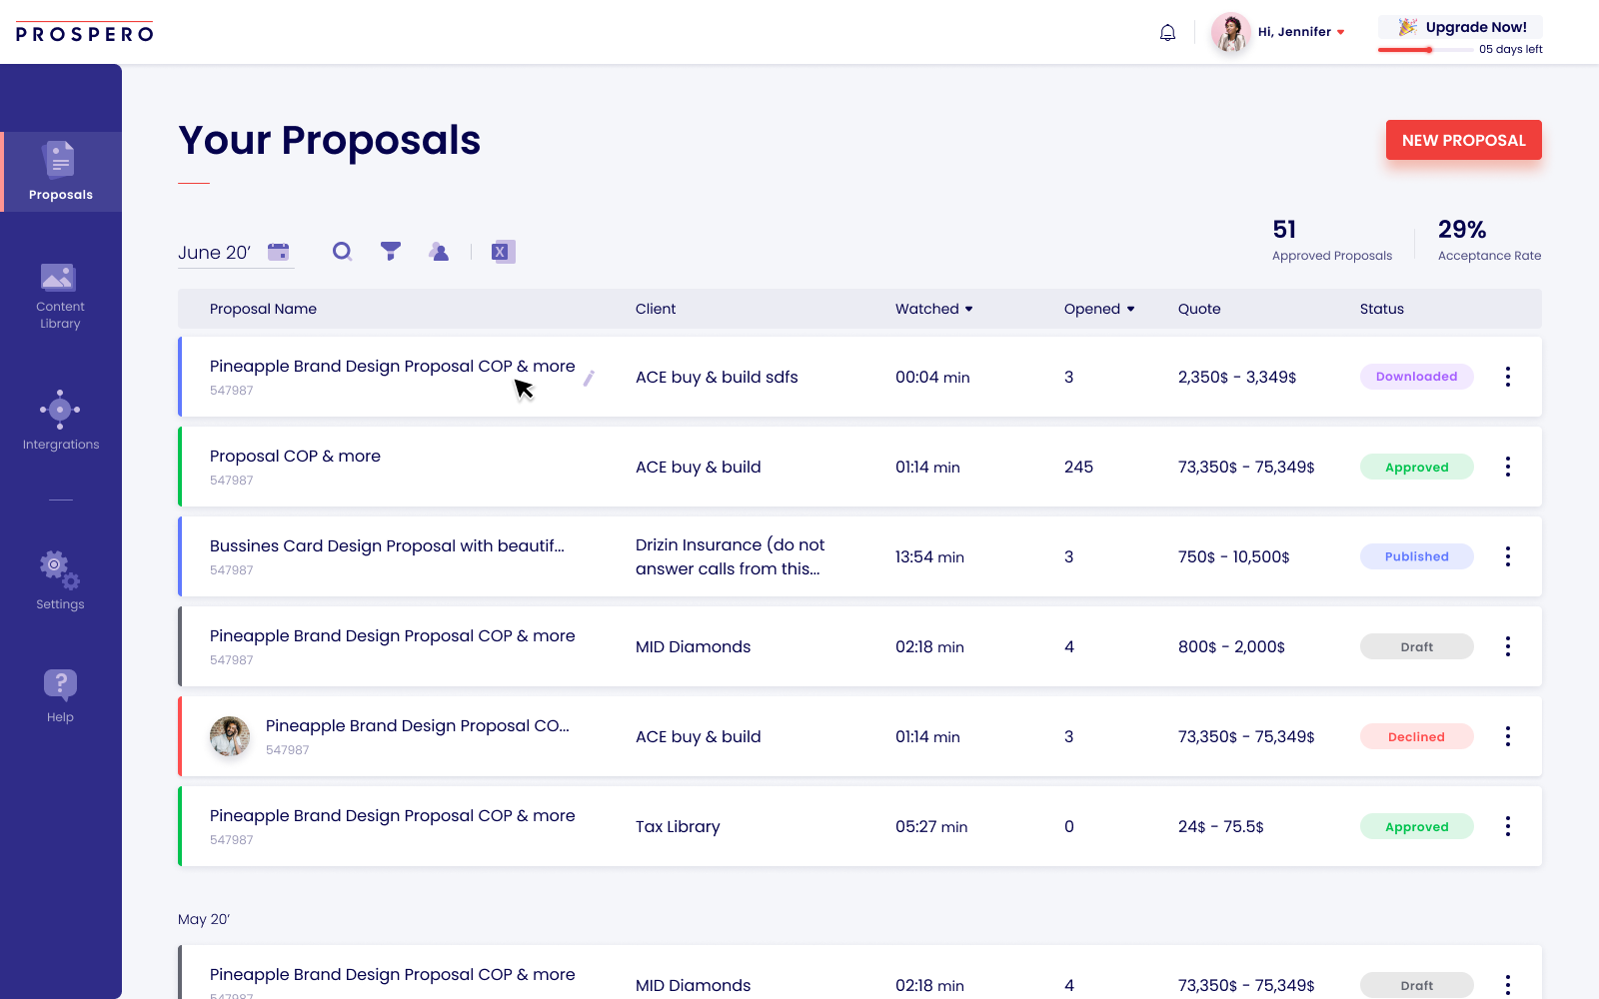Select the filter icon

391,252
